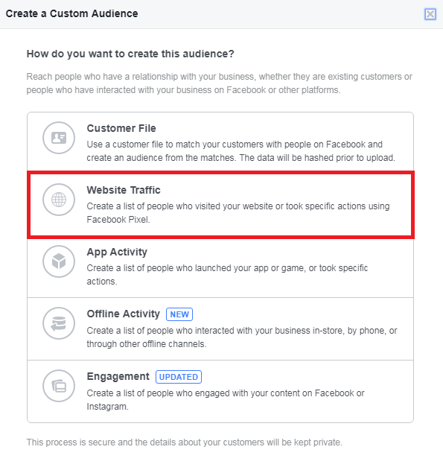
Task: Choose the Website Traffic option title
Action: [x=124, y=190]
